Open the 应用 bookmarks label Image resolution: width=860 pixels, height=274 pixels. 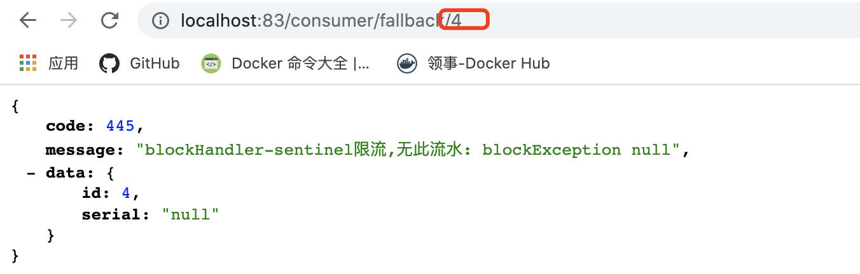coord(64,63)
